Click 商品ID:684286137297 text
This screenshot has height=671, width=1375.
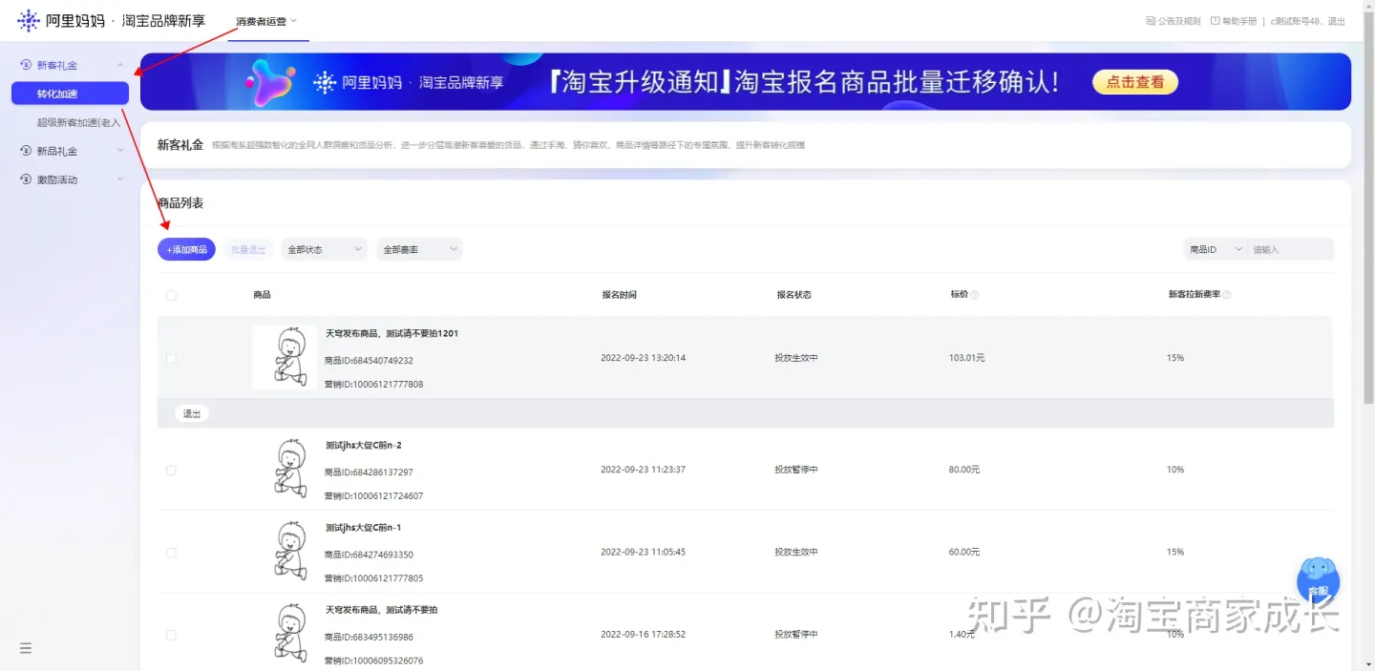[x=369, y=472]
